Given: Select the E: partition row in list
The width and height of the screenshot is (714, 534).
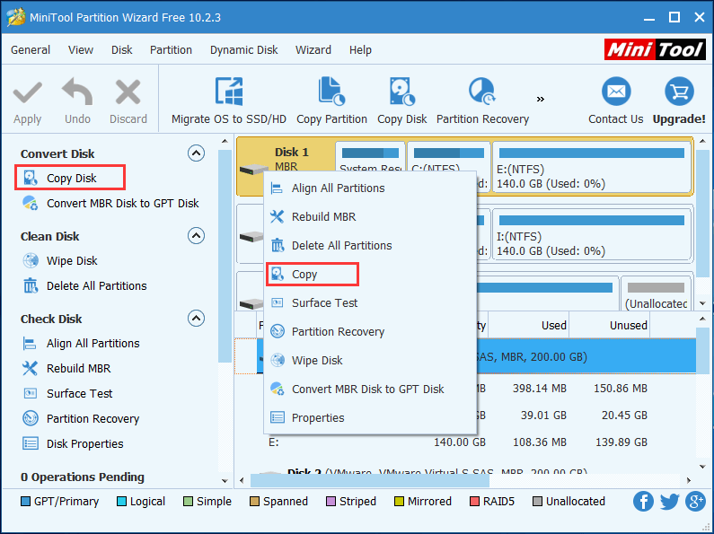Looking at the screenshot, I should (x=465, y=442).
